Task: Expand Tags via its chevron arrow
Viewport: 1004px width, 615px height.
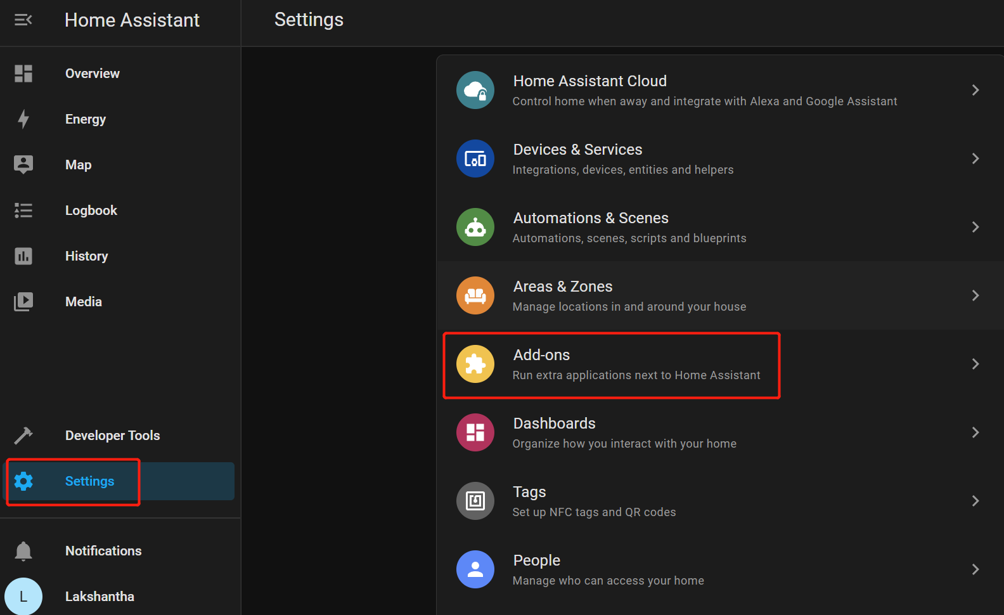Action: tap(975, 501)
